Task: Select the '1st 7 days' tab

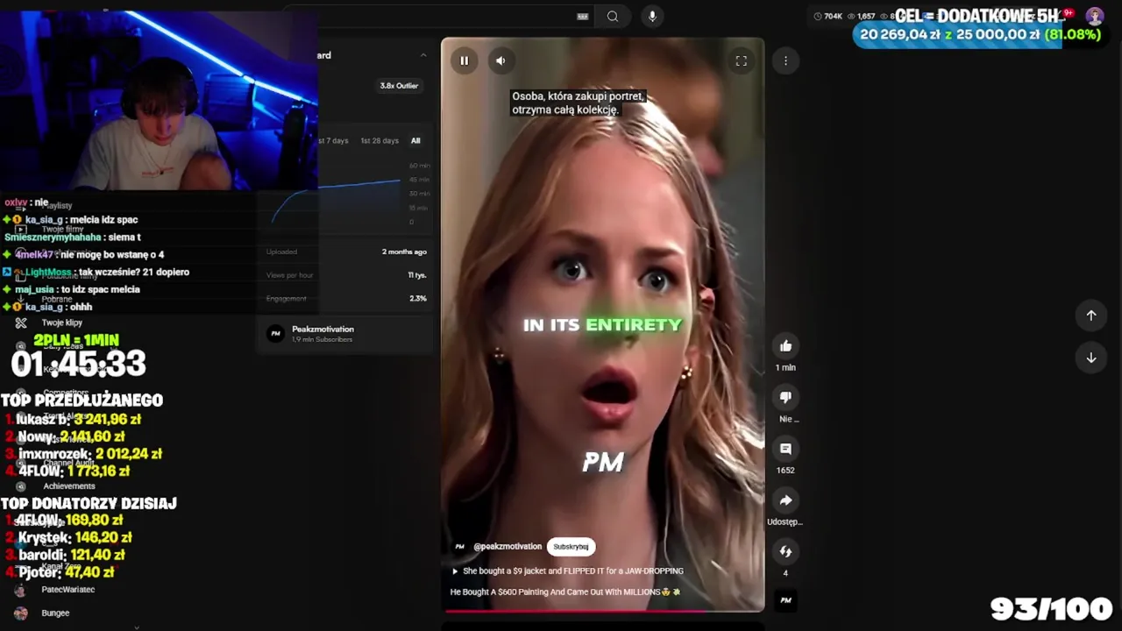Action: [x=332, y=141]
